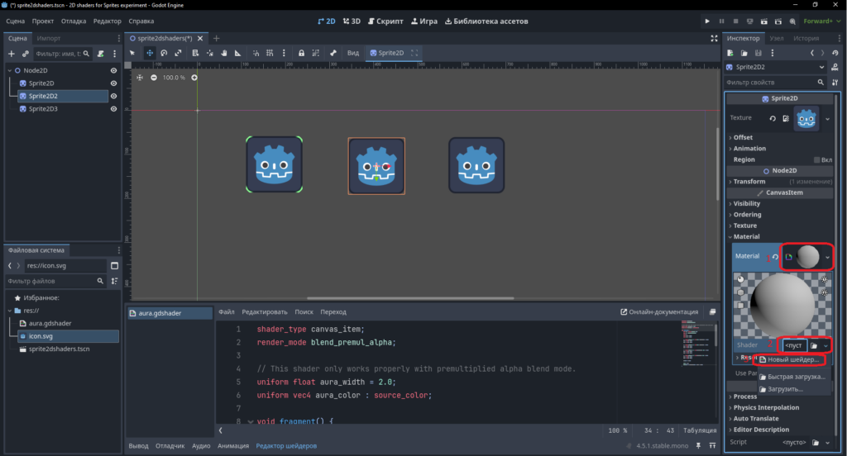The width and height of the screenshot is (847, 456).
Task: Open the Вывод bottom panel
Action: click(x=138, y=446)
